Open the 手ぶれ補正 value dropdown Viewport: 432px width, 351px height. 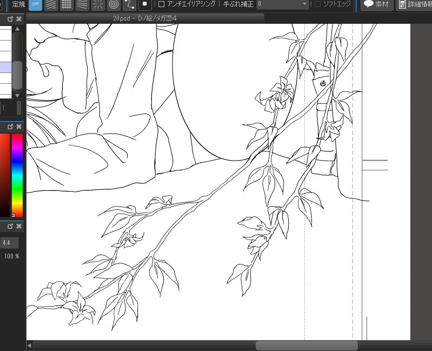(283, 4)
